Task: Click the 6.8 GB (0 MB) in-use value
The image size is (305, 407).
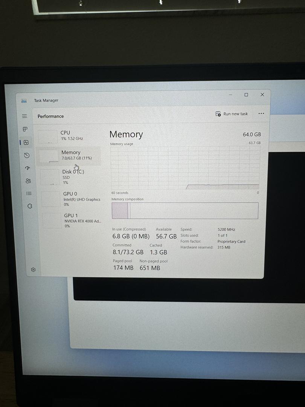Action: pyautogui.click(x=131, y=236)
